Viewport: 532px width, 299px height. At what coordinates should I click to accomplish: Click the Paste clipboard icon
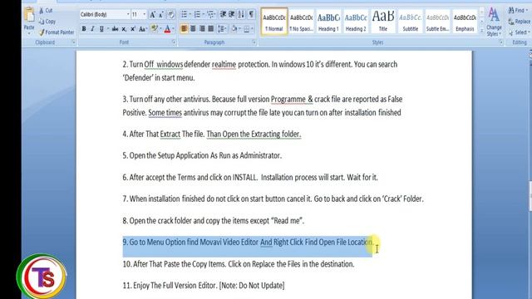click(x=29, y=15)
